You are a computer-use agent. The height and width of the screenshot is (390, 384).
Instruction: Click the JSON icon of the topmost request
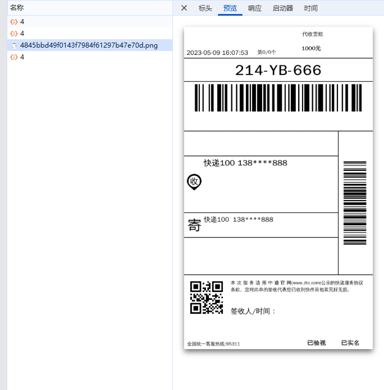(14, 22)
